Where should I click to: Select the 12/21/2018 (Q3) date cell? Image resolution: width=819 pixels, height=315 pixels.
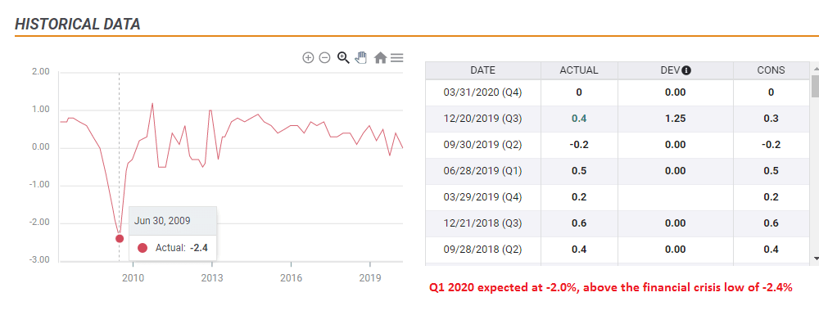(482, 223)
